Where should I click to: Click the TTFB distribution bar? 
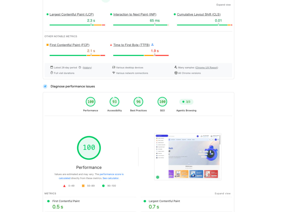click(x=141, y=55)
